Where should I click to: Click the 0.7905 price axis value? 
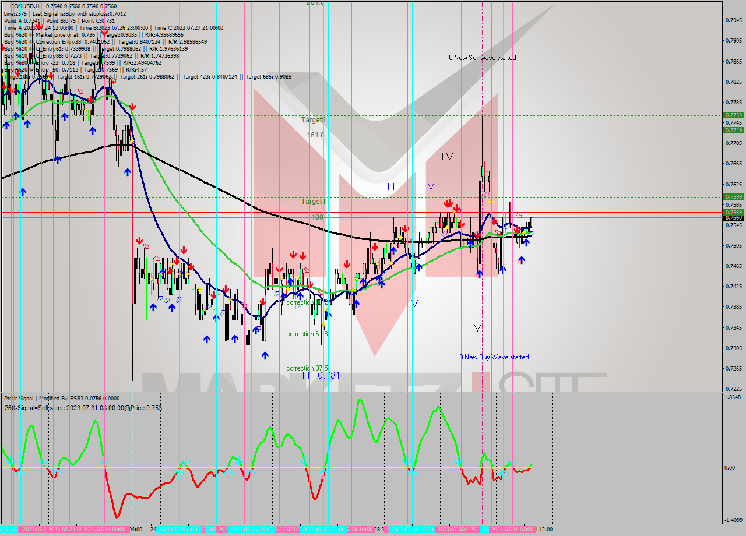(x=733, y=41)
